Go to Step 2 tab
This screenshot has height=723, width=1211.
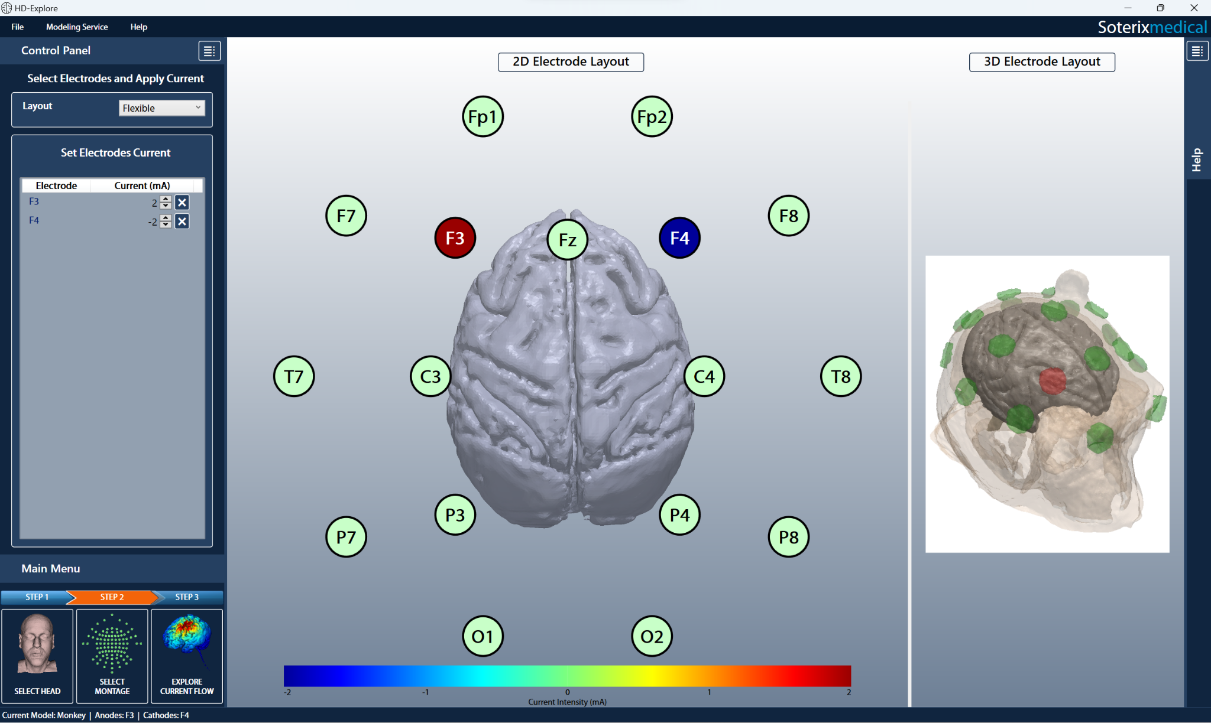(112, 597)
